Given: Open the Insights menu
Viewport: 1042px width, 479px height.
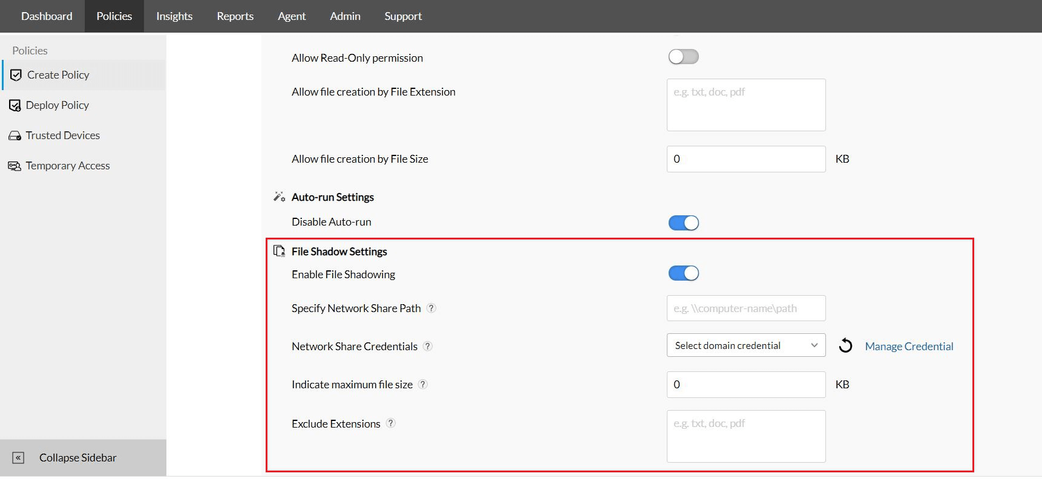Looking at the screenshot, I should (174, 16).
